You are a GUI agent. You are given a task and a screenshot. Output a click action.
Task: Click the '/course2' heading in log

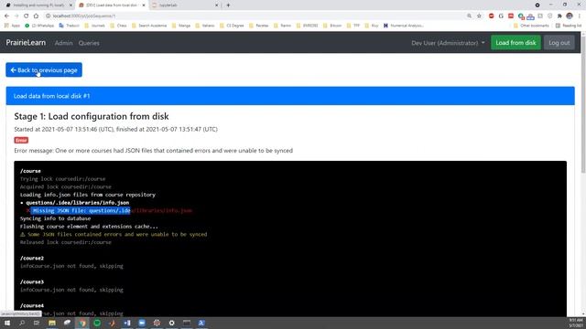32,258
